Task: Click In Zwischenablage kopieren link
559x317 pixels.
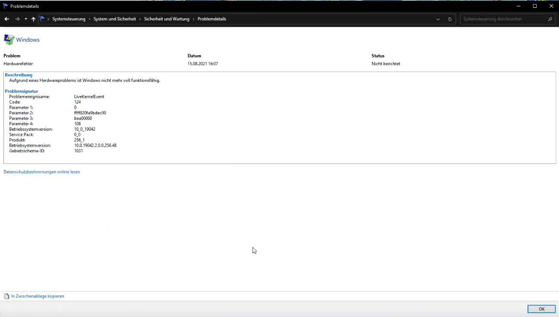Action: (x=37, y=296)
